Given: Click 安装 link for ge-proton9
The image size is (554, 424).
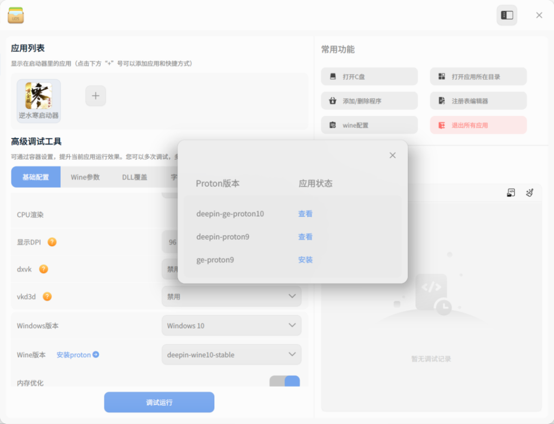Looking at the screenshot, I should (305, 260).
